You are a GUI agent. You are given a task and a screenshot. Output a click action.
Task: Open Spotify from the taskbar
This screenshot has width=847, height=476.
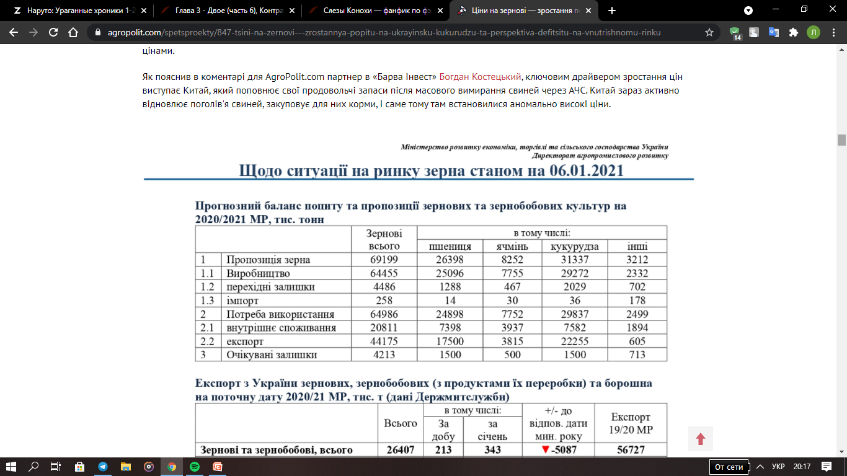point(195,467)
